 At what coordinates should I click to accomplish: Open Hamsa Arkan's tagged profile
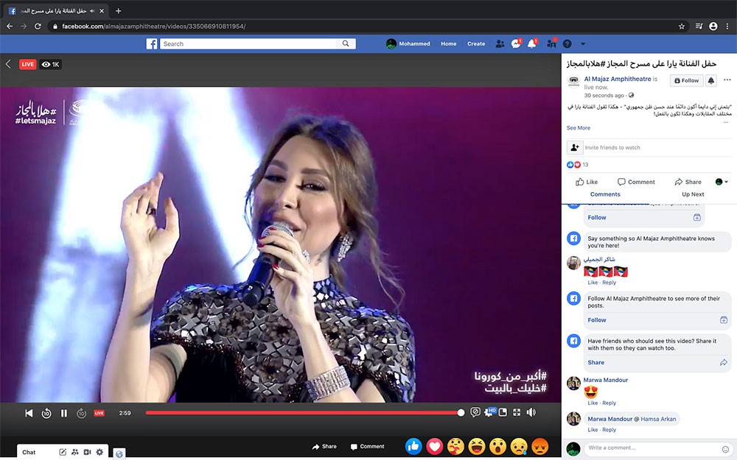pyautogui.click(x=658, y=420)
